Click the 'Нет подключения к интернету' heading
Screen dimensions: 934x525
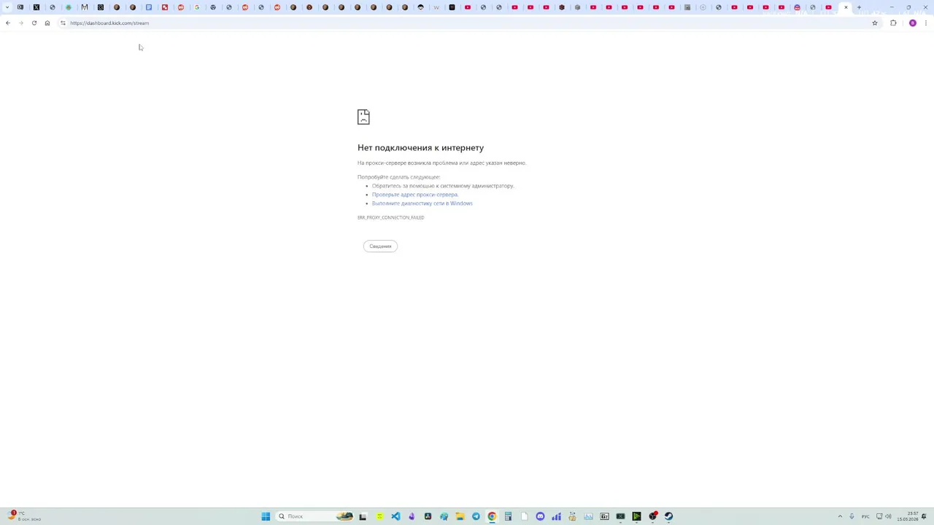(x=420, y=147)
